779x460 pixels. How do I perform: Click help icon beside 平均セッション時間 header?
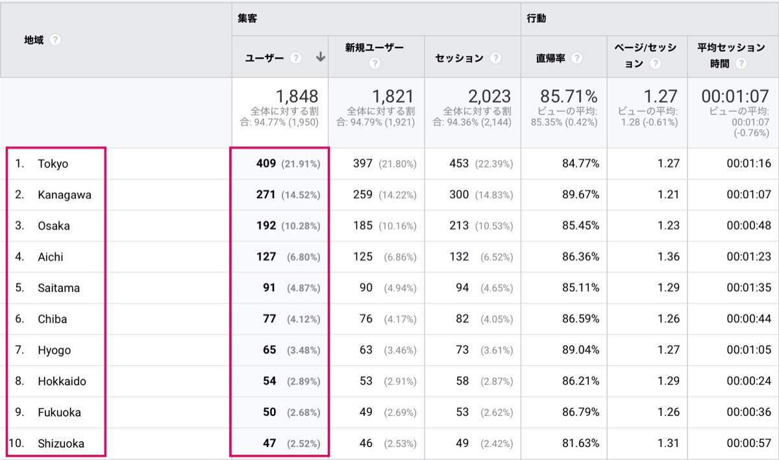[x=741, y=64]
